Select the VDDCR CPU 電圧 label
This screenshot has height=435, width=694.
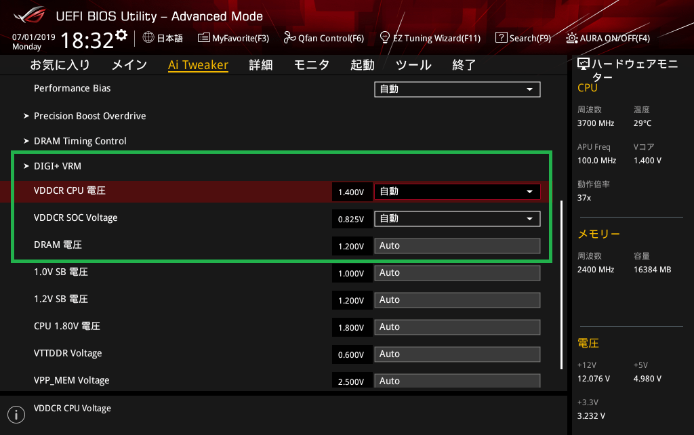coord(70,190)
